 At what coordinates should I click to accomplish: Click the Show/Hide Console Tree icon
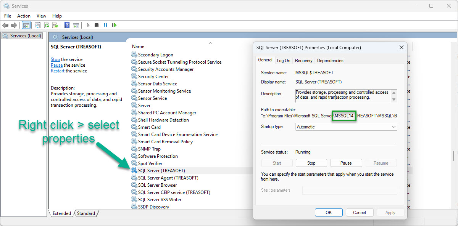26,26
